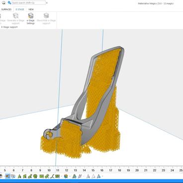Click the green pyramid icon in bottom toolbar
Viewport: 183px width, 183px height.
(19, 176)
